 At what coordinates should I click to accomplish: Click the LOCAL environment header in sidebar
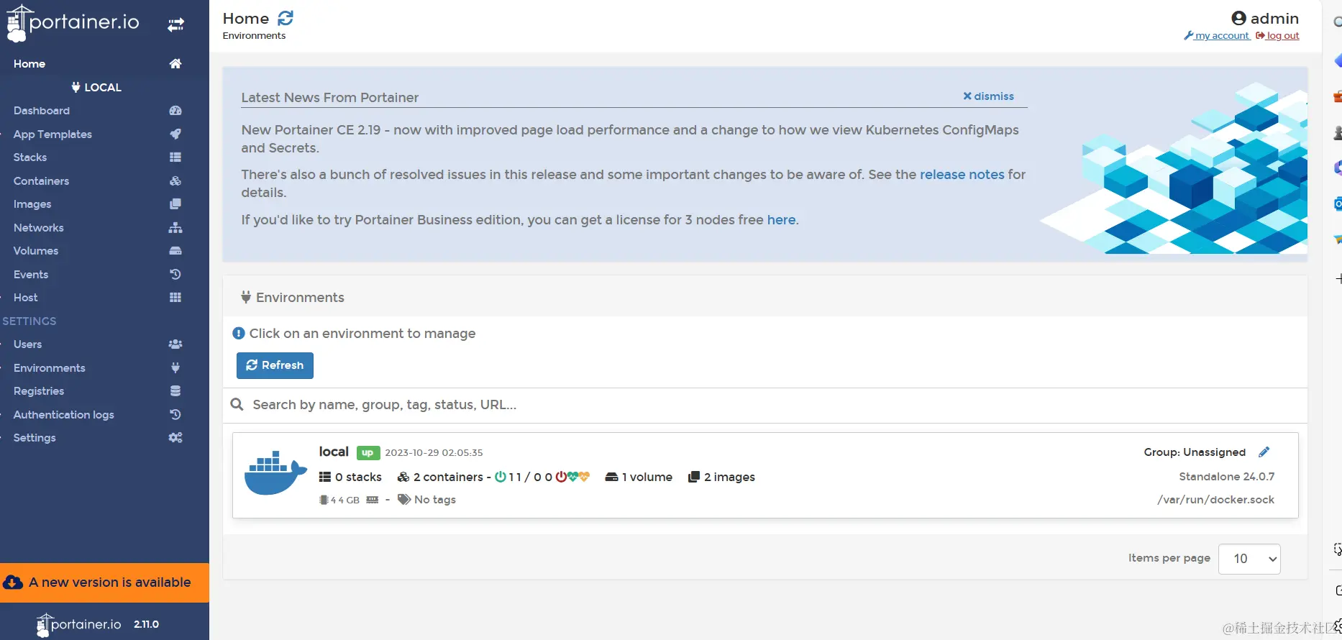[x=96, y=88]
